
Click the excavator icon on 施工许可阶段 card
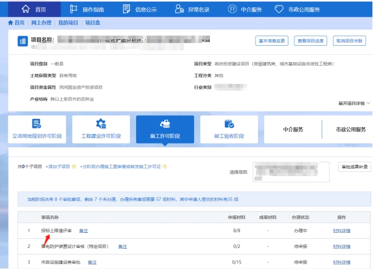165,124
